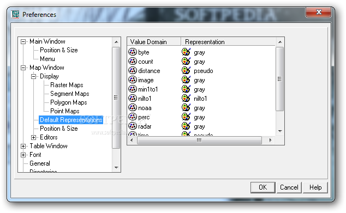346x213 pixels.
Task: Click the perc value domain icon
Action: pos(133,117)
